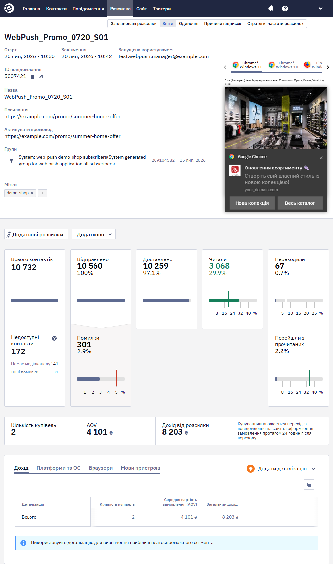Show next browser preview arrow
333x564 pixels.
pos(328,67)
